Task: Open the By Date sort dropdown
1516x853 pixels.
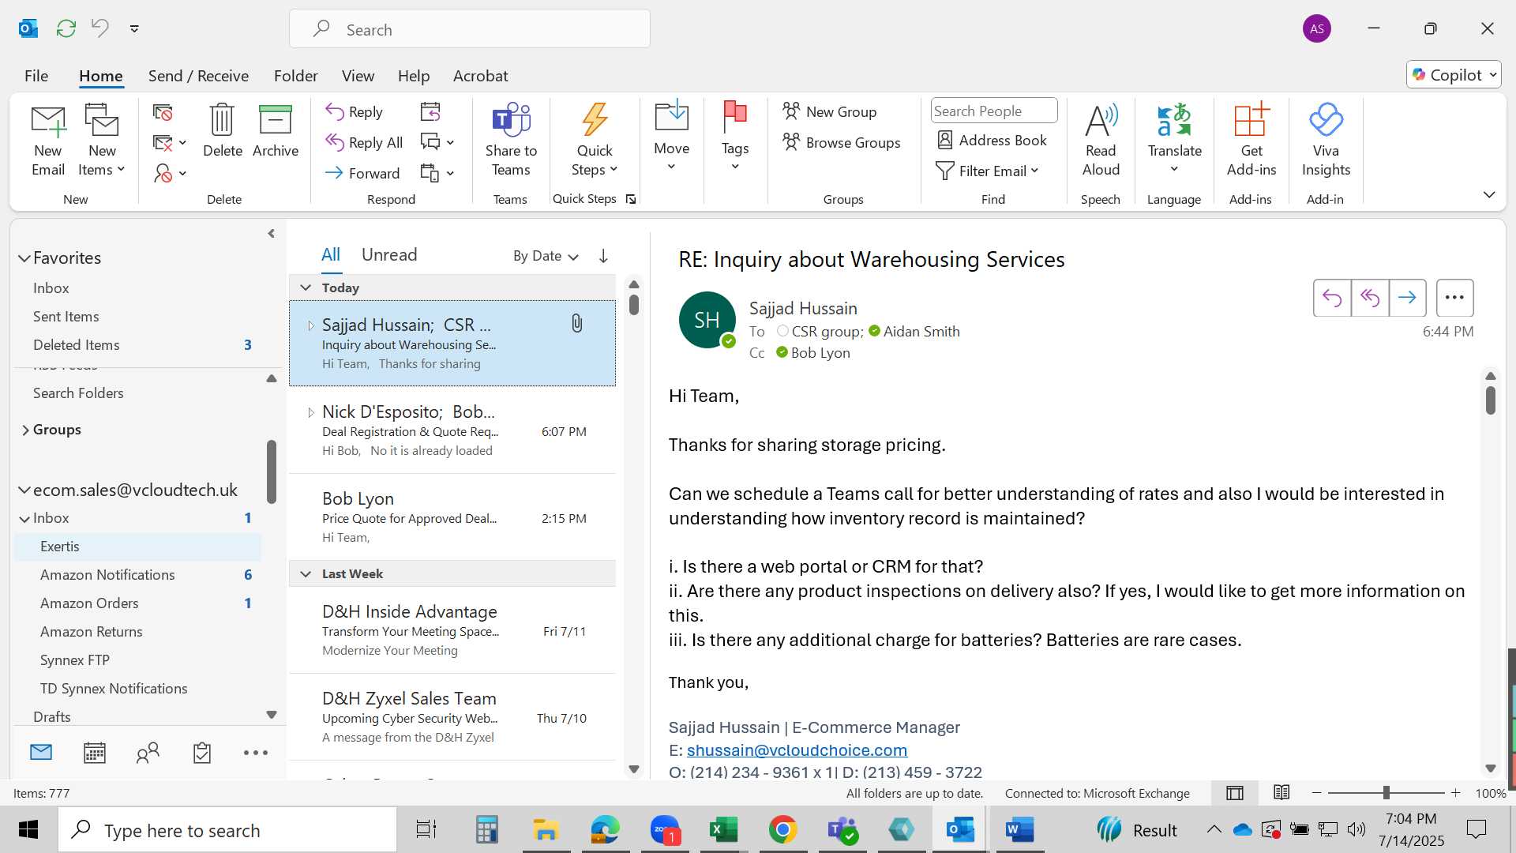Action: [546, 256]
